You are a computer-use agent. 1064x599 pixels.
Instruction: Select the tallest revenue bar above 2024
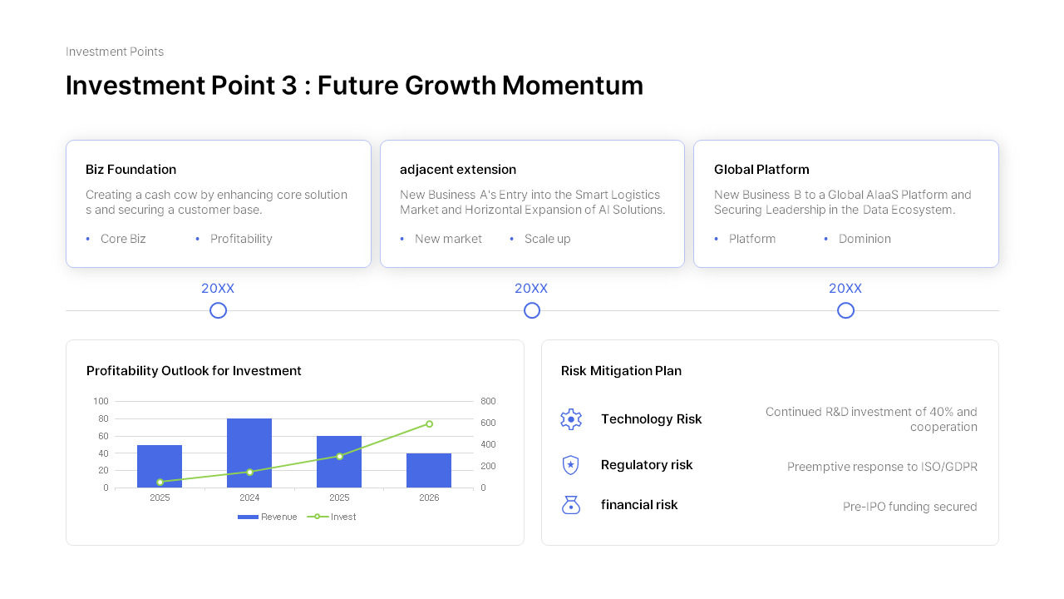pos(249,453)
